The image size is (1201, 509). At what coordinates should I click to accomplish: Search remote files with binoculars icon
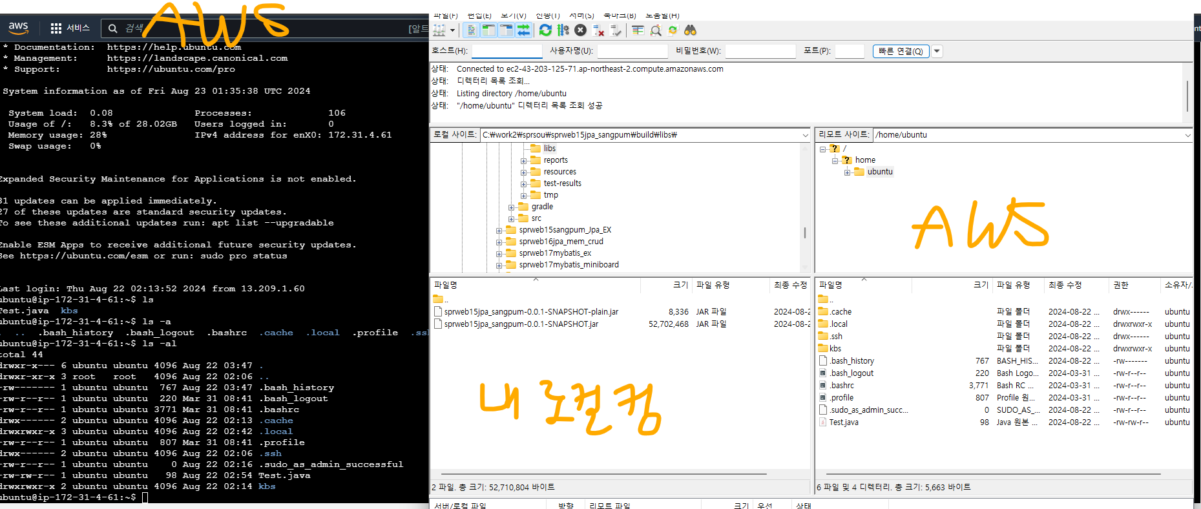point(690,30)
